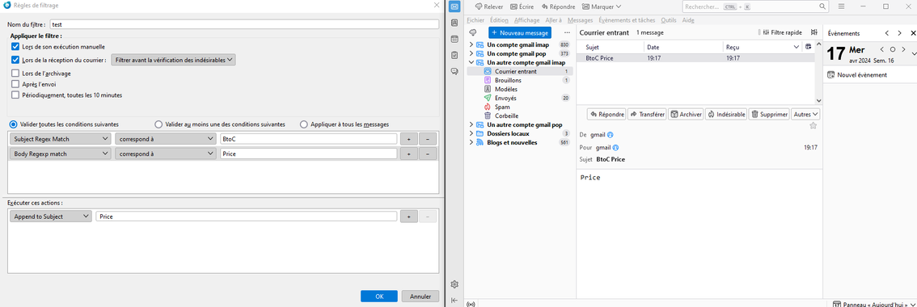Star the BtoC Price message in header
This screenshot has width=917, height=307.
pyautogui.click(x=813, y=125)
